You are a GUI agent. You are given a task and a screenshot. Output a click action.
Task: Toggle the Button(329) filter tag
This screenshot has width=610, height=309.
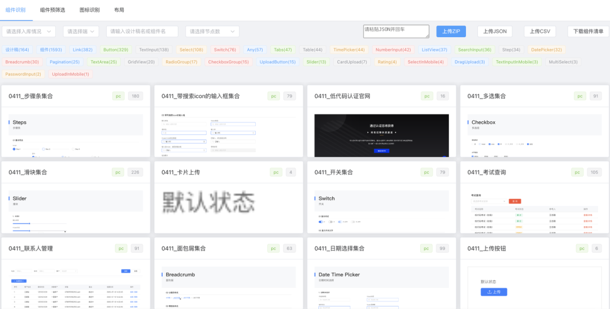[115, 50]
